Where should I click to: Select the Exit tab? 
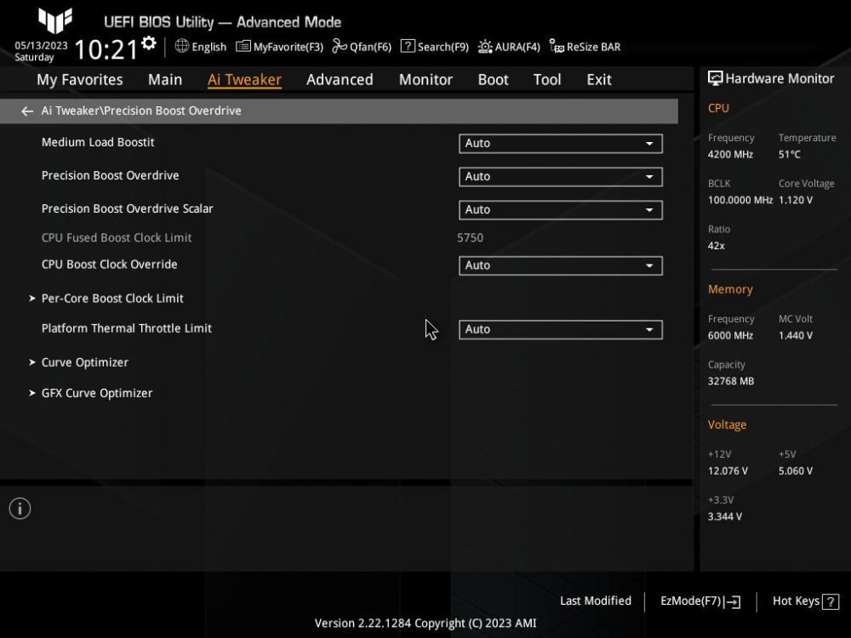coord(599,80)
